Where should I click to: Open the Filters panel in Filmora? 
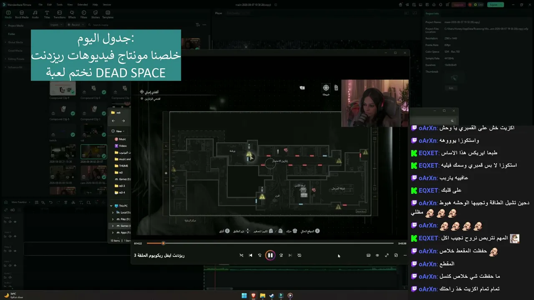(x=83, y=15)
